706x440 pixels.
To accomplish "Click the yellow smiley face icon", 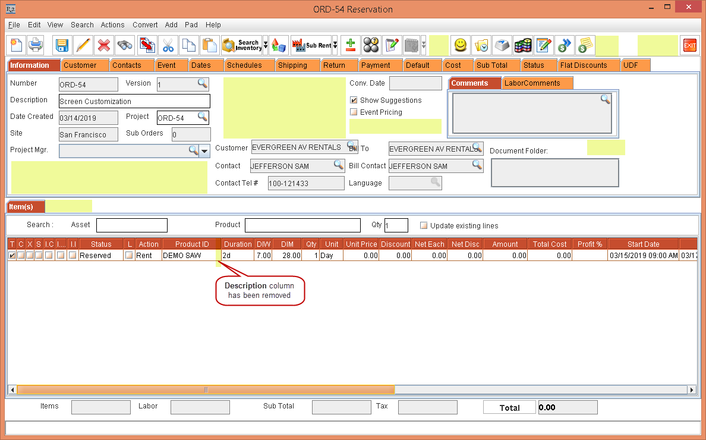I will 460,45.
